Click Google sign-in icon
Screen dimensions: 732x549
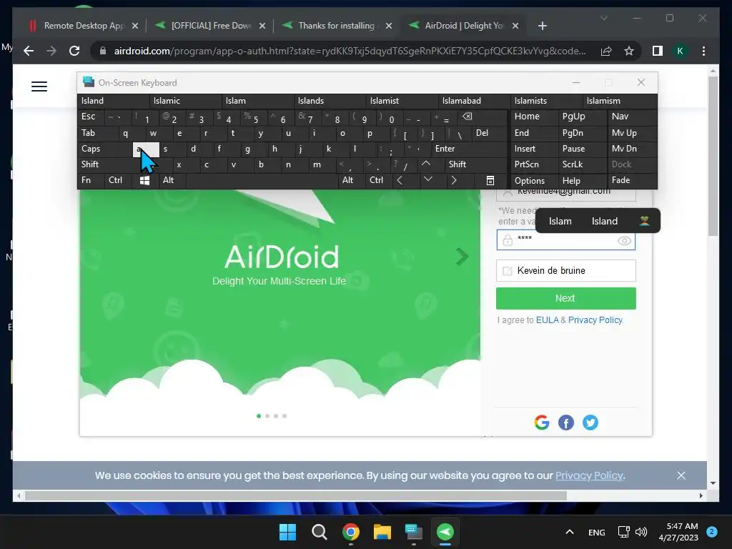coord(542,422)
